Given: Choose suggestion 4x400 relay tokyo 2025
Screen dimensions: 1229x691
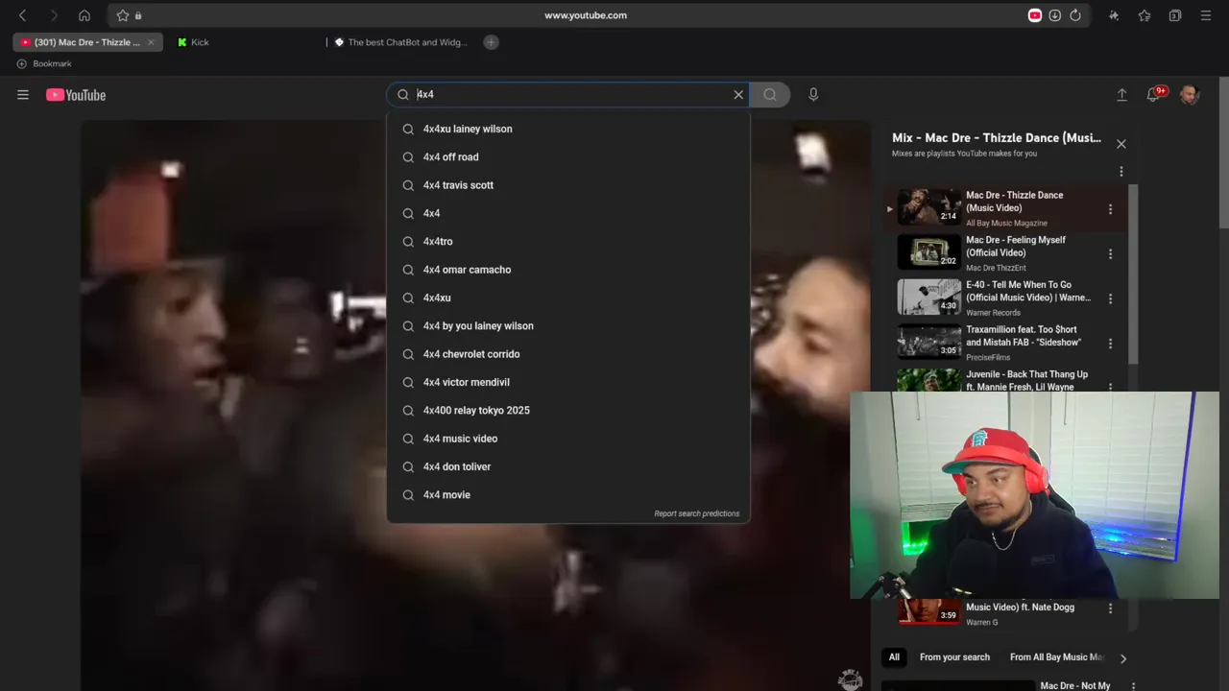Looking at the screenshot, I should pyautogui.click(x=568, y=411).
